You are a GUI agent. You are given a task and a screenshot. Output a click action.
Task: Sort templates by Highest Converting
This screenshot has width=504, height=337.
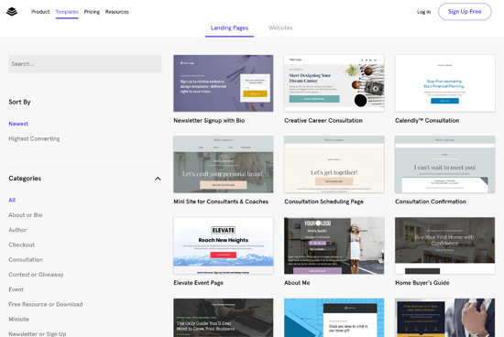(34, 139)
